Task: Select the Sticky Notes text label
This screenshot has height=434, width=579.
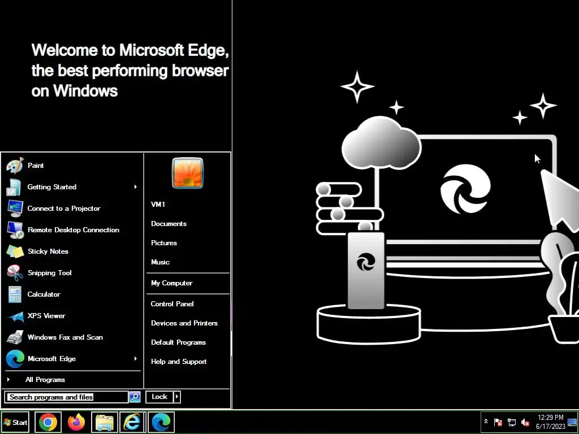Action: [48, 251]
